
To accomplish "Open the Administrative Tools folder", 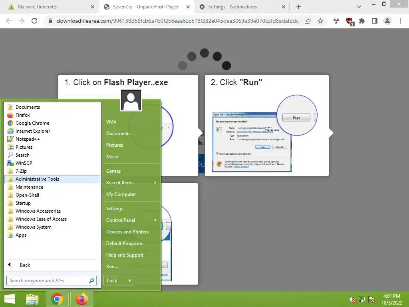I will coord(52,179).
